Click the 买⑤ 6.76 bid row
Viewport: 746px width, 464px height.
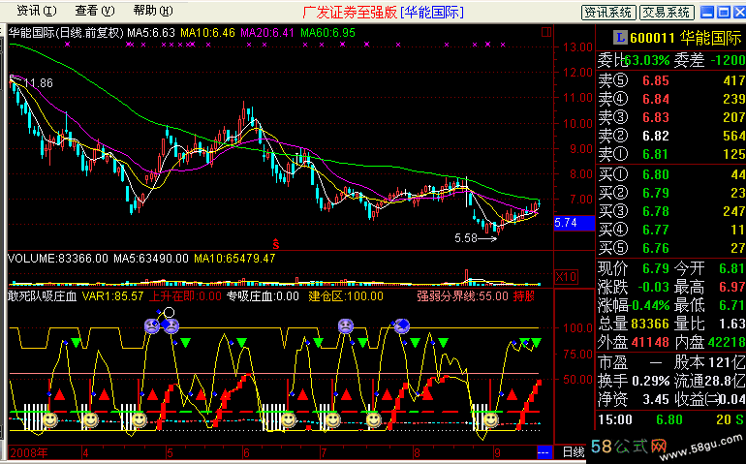coord(670,248)
